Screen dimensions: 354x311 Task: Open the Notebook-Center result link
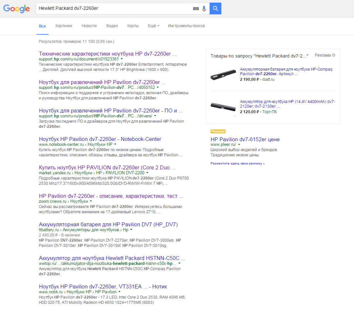coord(100,139)
